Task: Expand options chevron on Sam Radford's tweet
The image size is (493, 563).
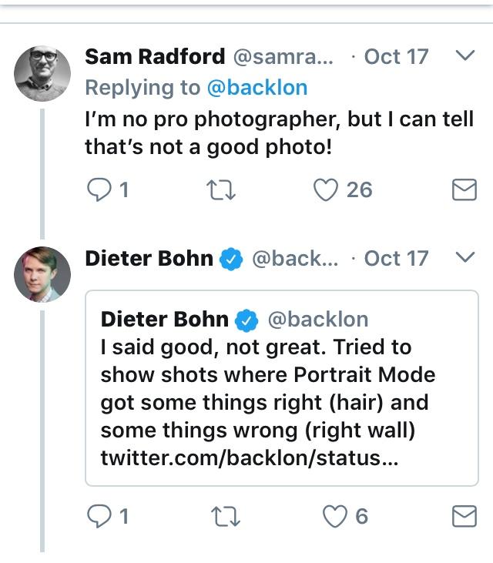Action: coord(464,56)
